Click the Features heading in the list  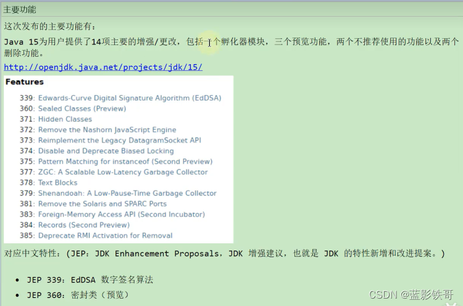[25, 81]
